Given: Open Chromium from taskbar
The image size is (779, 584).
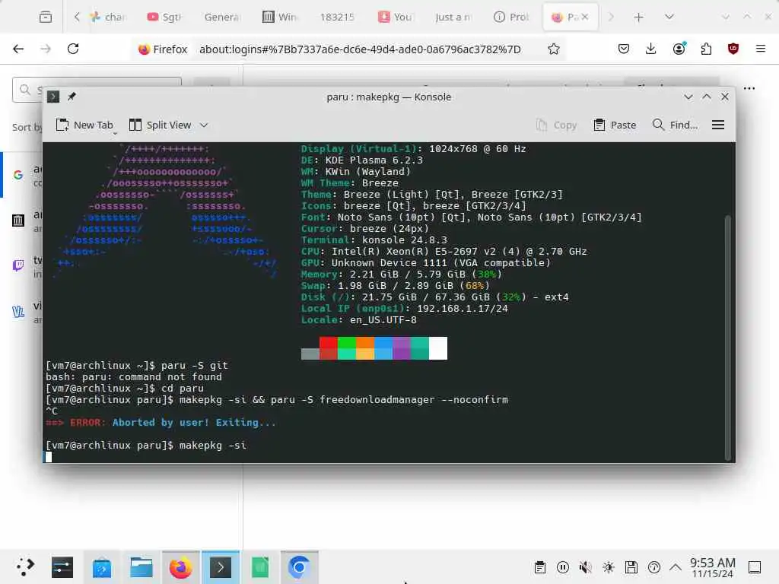Looking at the screenshot, I should (x=299, y=567).
